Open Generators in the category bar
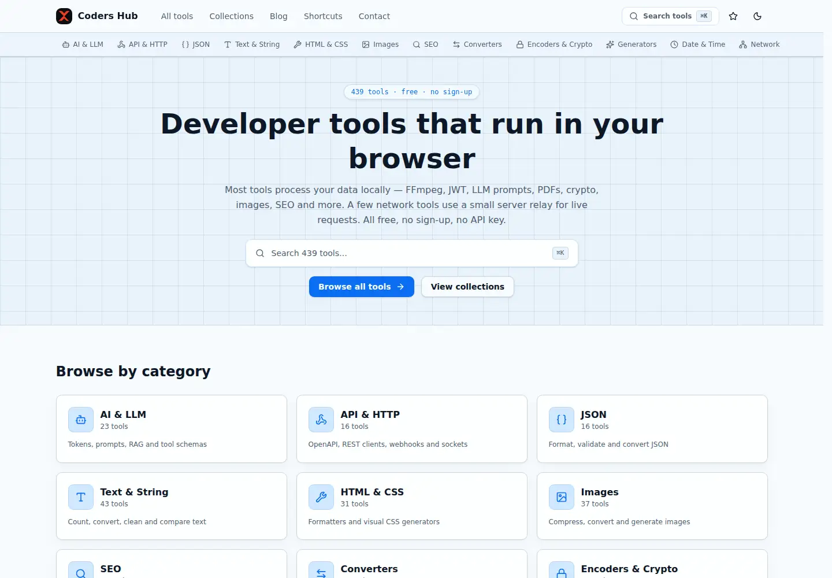Screen dimensions: 832x578 [x=631, y=45]
